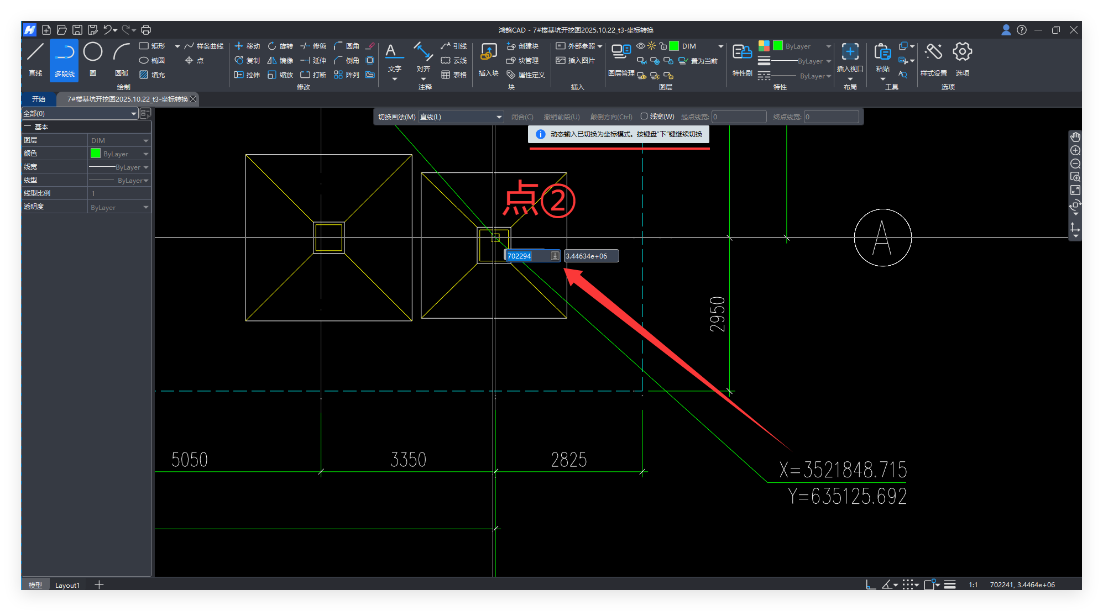
Task: Click the Mirror (镜像) tool
Action: (280, 60)
